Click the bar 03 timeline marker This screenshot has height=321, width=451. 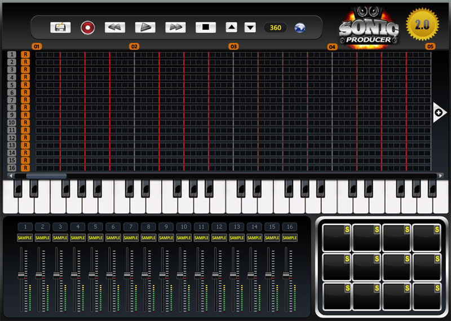(233, 46)
